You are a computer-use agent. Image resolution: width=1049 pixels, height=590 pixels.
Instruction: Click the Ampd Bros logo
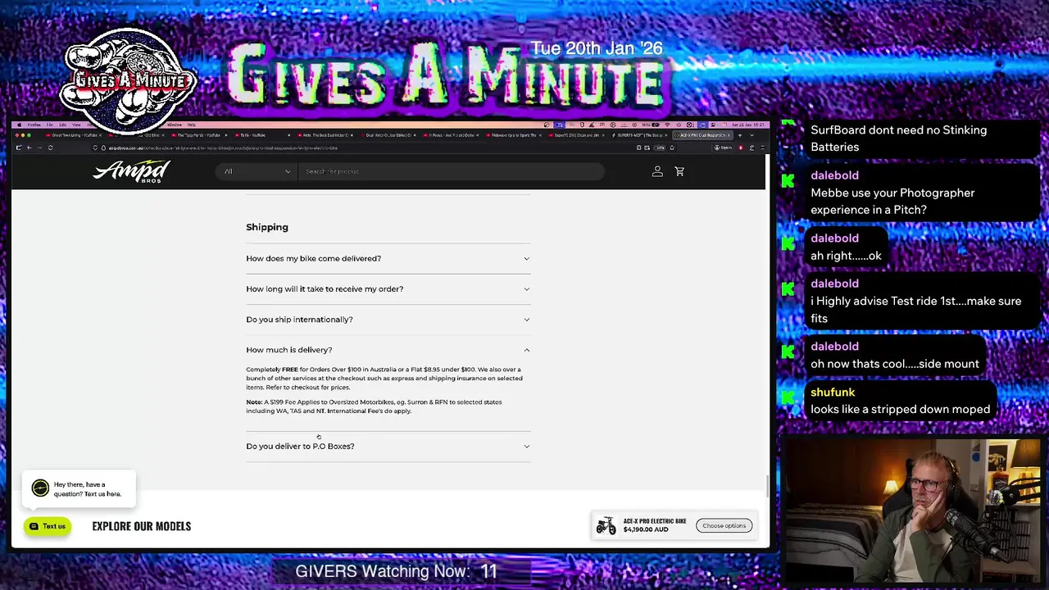131,171
